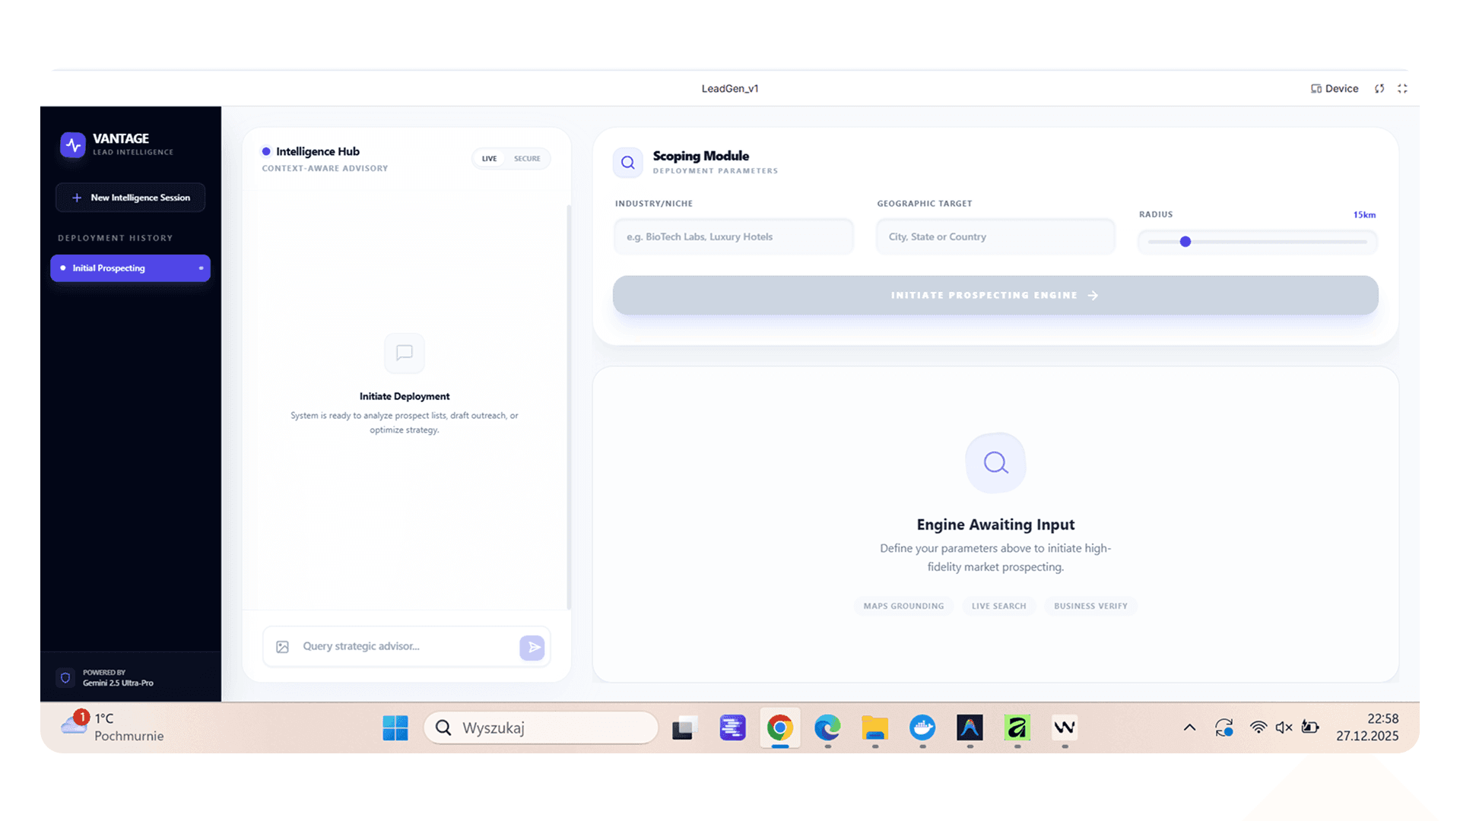Image resolution: width=1460 pixels, height=821 pixels.
Task: Adjust the Radius slider from 15km
Action: click(x=1185, y=241)
